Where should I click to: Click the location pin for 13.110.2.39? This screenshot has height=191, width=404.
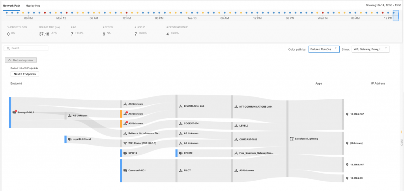click(347, 178)
